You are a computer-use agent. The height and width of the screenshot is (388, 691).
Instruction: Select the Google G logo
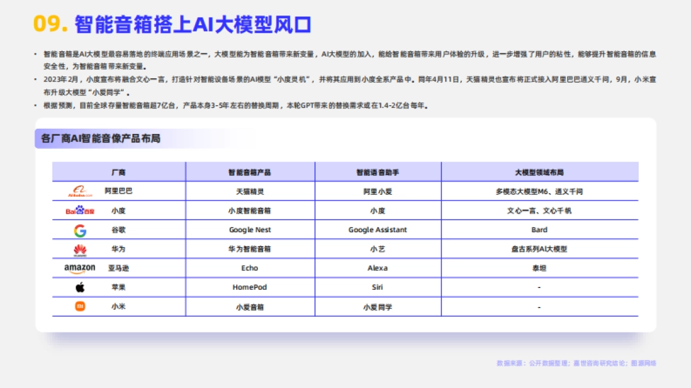[x=79, y=229]
